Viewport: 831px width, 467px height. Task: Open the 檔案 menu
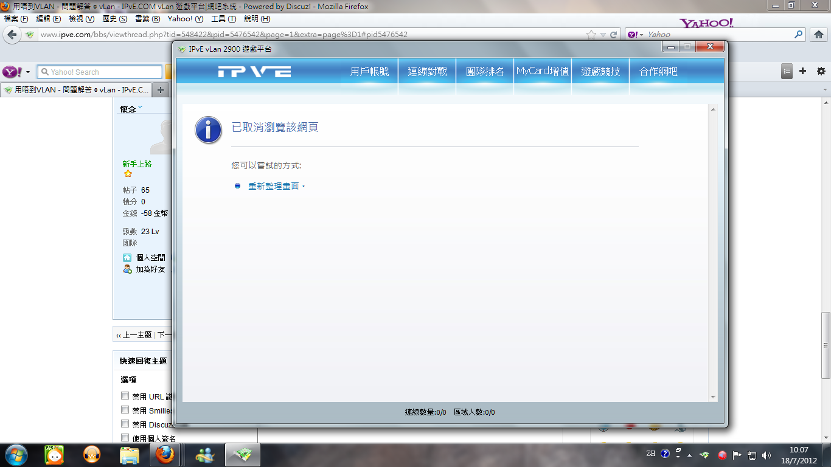point(16,19)
